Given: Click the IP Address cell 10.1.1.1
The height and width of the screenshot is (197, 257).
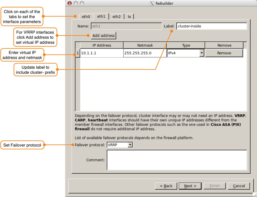Looking at the screenshot, I should click(x=102, y=53).
